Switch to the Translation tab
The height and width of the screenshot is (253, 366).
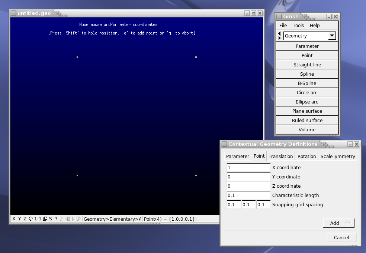pos(280,156)
